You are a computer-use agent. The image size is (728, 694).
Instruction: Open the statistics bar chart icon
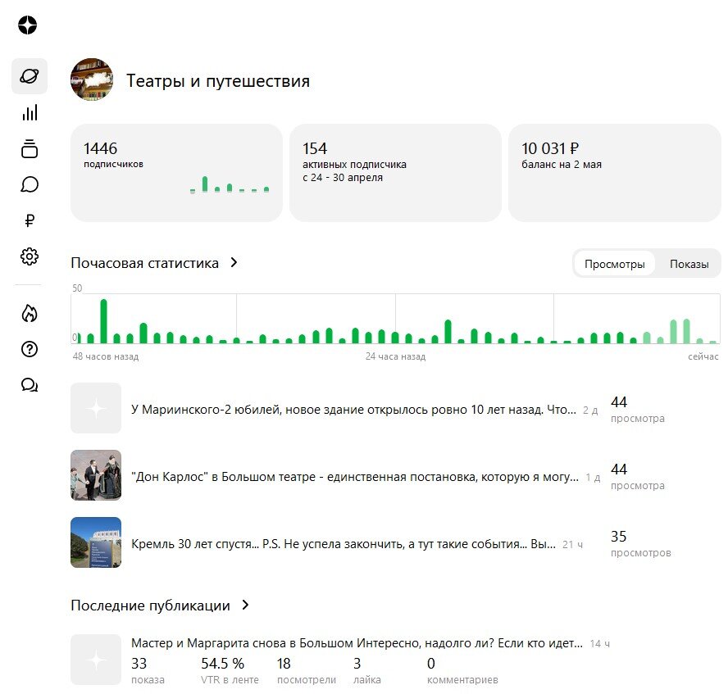[30, 113]
